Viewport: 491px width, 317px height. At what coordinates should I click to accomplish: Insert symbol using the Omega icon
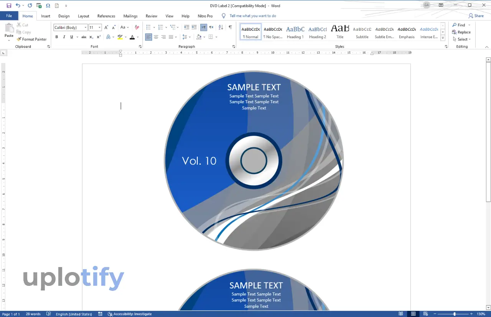[48, 5]
